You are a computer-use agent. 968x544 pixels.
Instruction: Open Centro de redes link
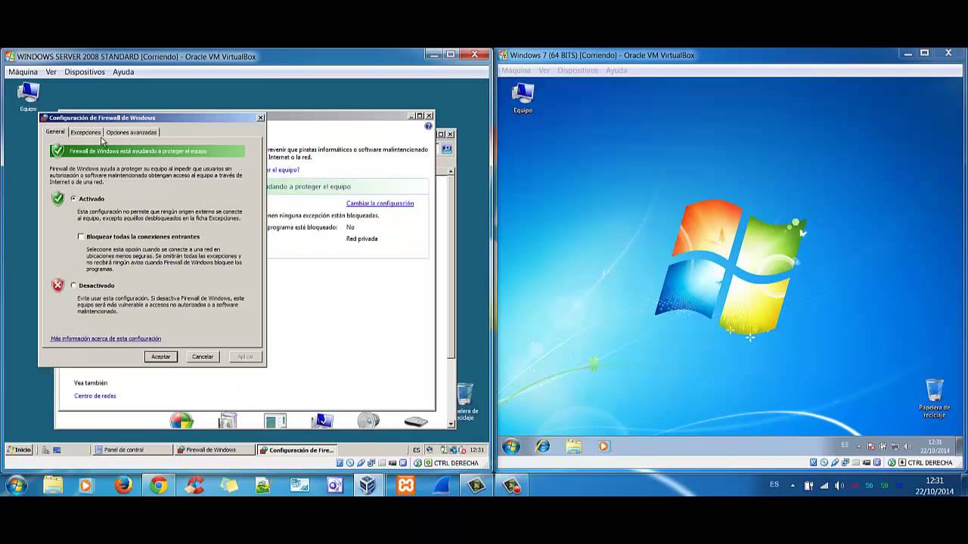coord(95,396)
